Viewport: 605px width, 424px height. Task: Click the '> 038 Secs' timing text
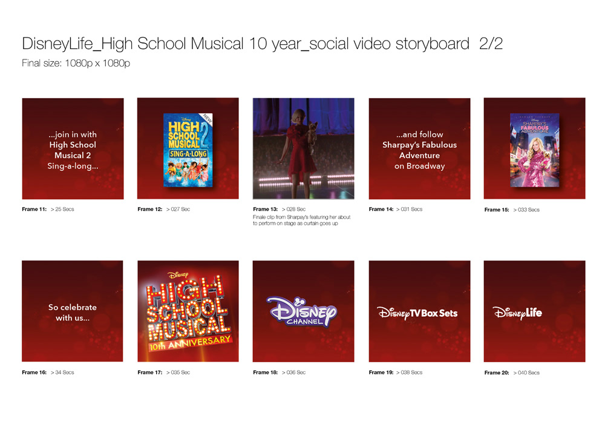click(x=410, y=373)
